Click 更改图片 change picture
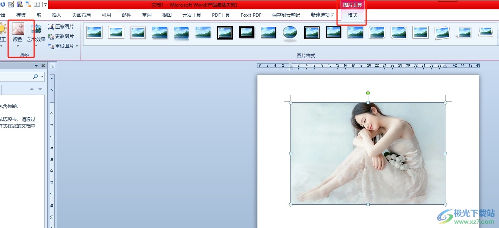This screenshot has height=228, width=499. (x=61, y=36)
